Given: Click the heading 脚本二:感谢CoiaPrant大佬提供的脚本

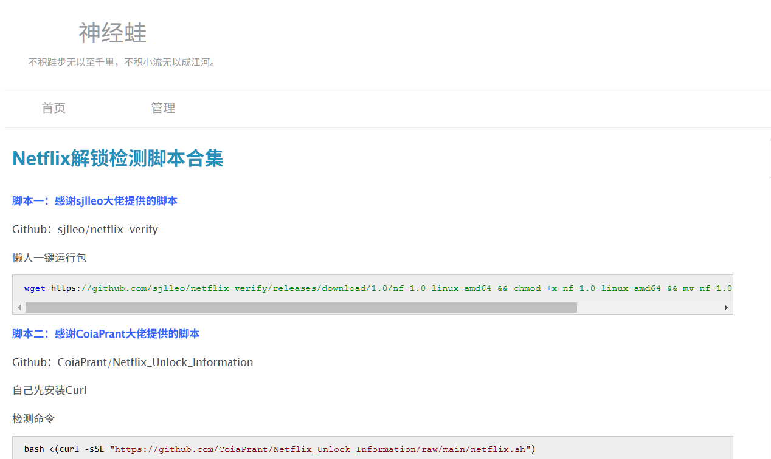Looking at the screenshot, I should [106, 334].
